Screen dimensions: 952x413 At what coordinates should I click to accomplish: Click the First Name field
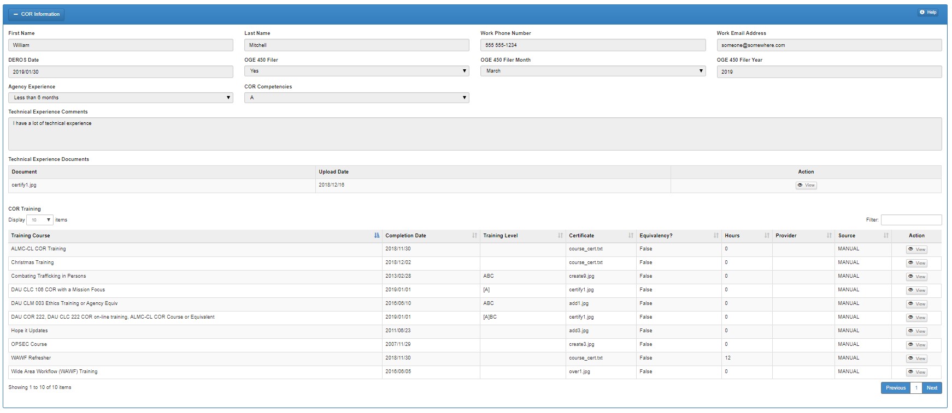(121, 45)
